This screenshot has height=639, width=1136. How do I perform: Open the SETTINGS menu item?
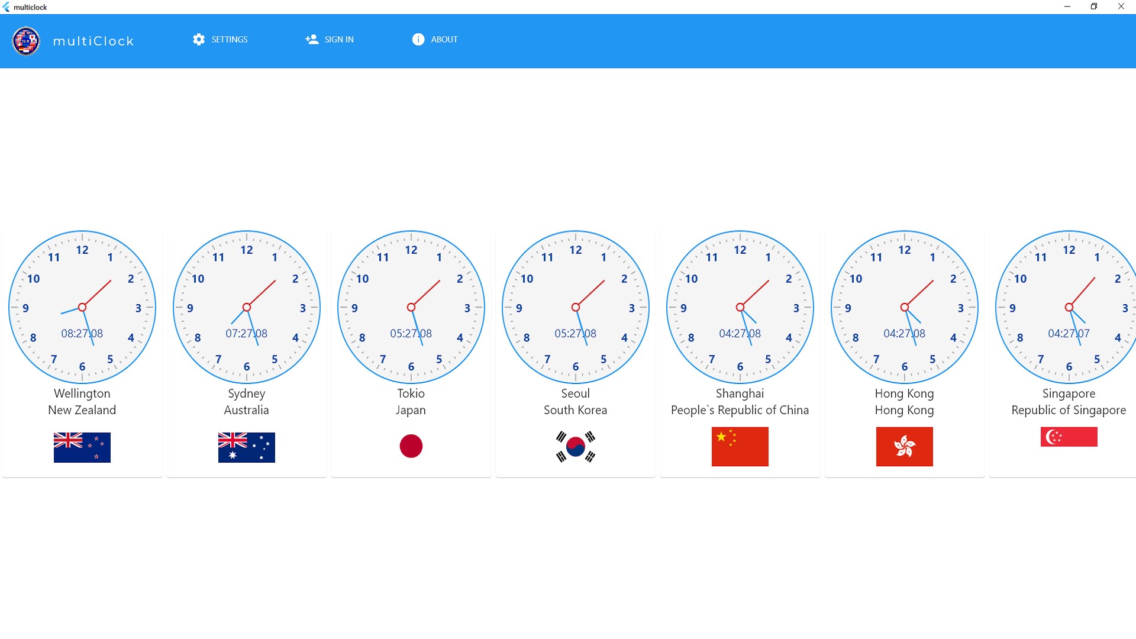(x=230, y=40)
